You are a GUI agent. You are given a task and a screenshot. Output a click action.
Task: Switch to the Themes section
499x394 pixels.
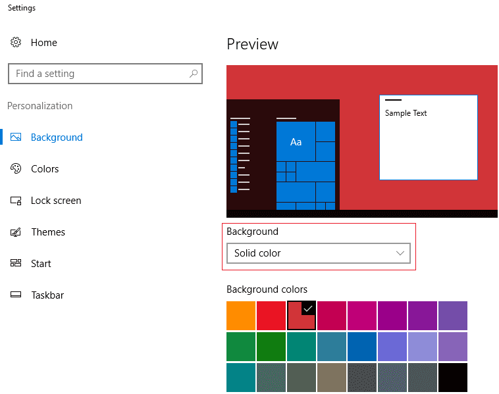coord(48,232)
